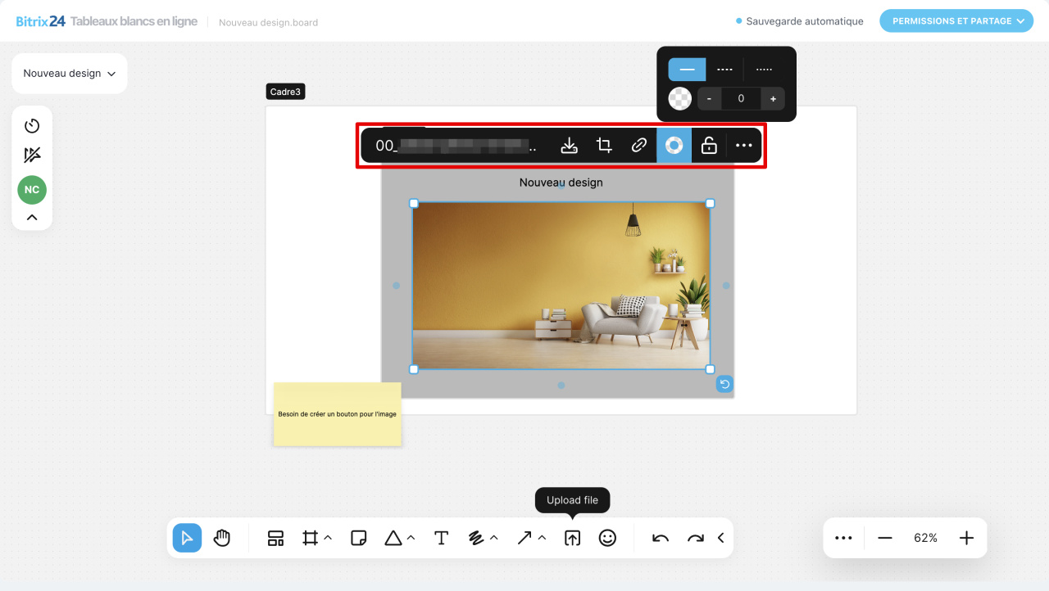Switch border to dashed line style

tap(724, 69)
